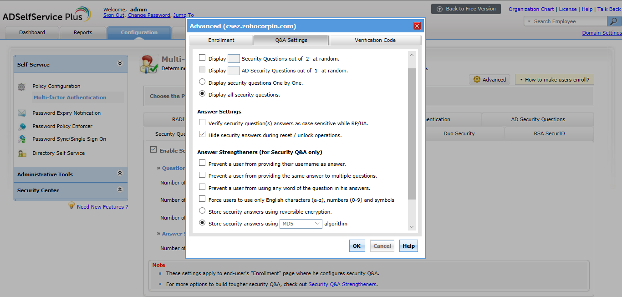
Task: Select Store answers using reversible encryption
Action: [202, 211]
